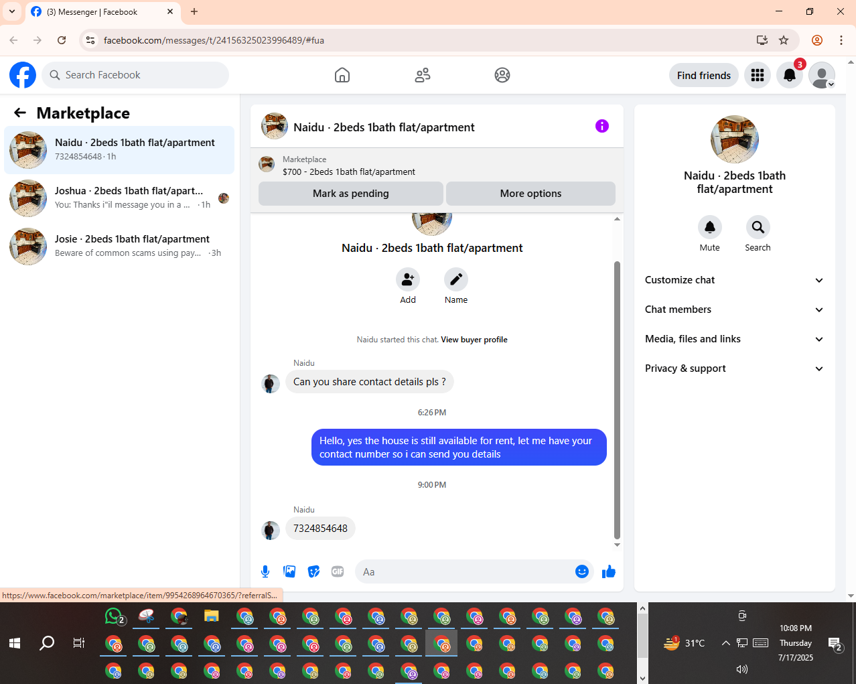
Task: Expand Customize chat section
Action: [735, 280]
